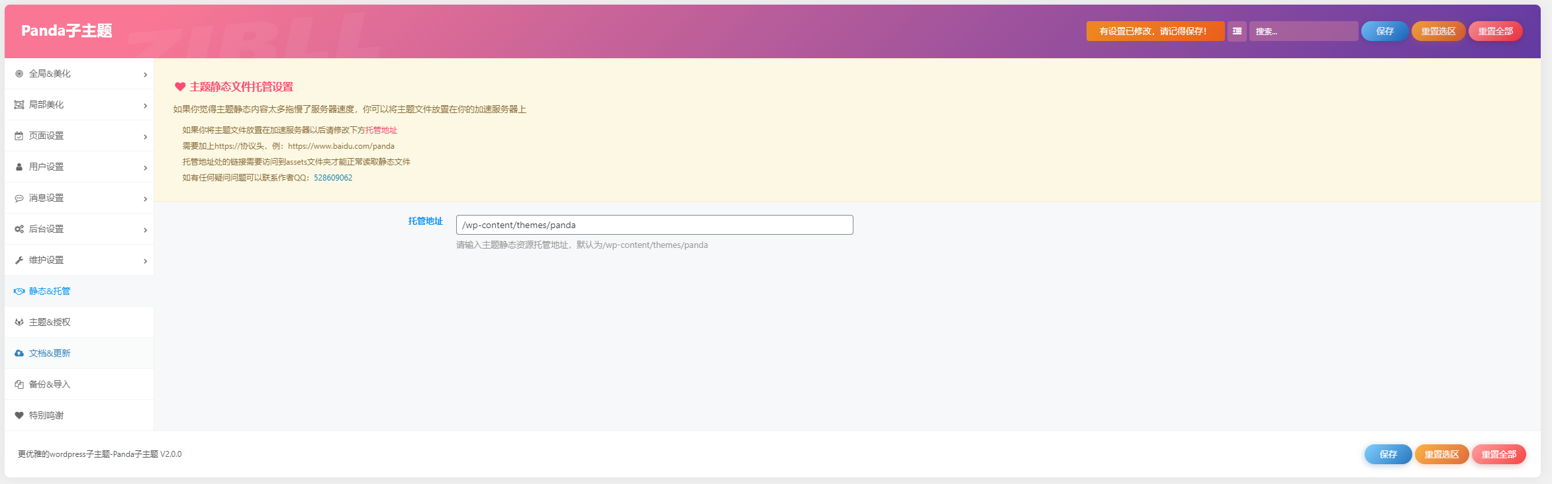Open the 全局&美化 menu section
The height and width of the screenshot is (484, 1552).
click(79, 73)
